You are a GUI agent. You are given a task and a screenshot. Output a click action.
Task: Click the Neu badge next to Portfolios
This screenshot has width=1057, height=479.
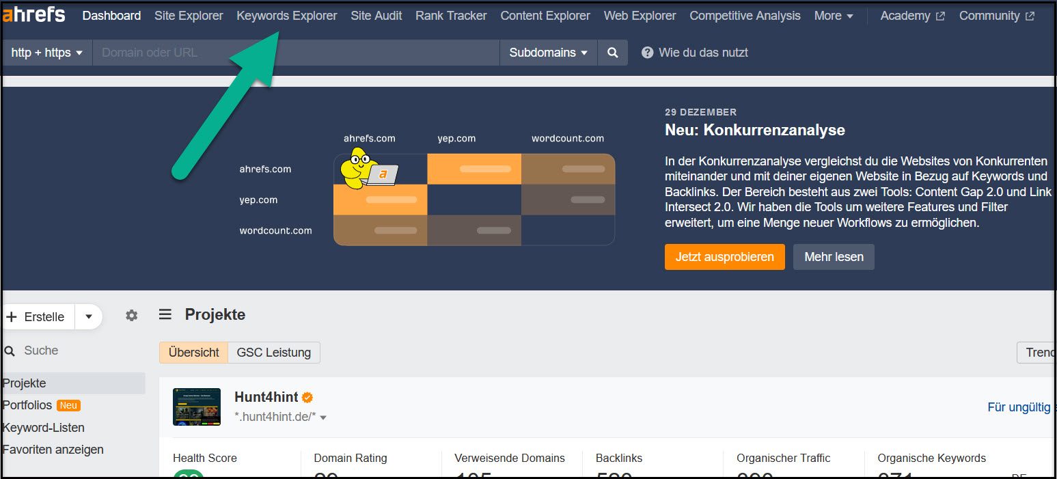[x=68, y=405]
